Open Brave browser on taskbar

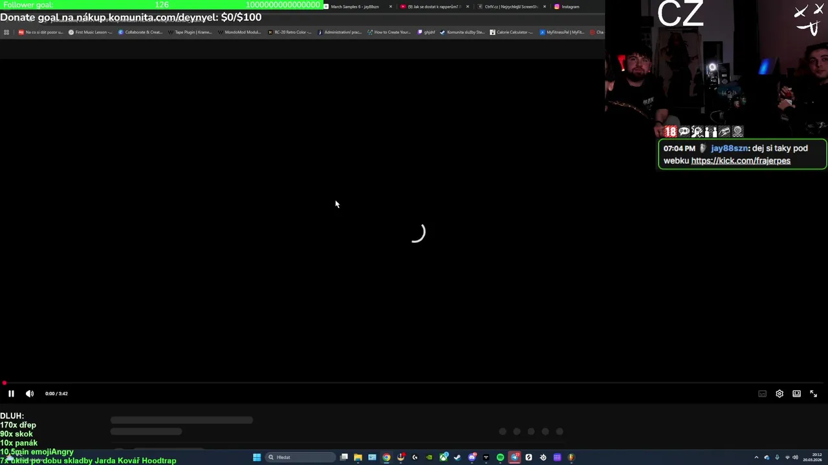click(x=571, y=457)
